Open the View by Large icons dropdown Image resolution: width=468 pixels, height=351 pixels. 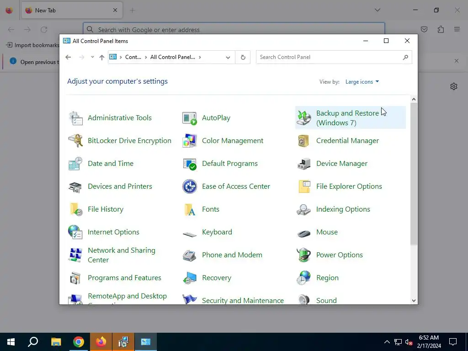362,82
